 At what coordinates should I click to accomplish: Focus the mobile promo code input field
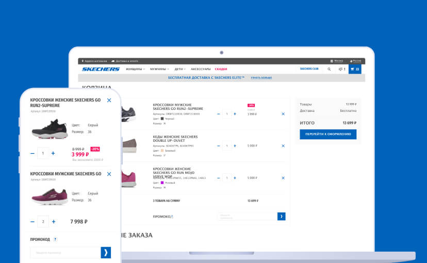tap(65, 252)
